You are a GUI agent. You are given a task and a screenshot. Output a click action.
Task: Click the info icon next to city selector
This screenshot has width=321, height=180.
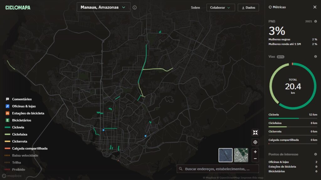pos(134,7)
